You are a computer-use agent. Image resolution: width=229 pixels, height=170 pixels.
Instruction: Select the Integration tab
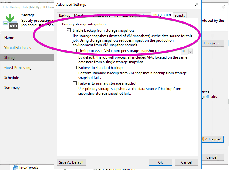click(x=162, y=15)
